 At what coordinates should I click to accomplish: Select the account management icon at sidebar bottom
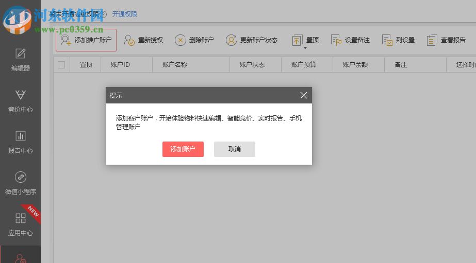click(x=21, y=258)
